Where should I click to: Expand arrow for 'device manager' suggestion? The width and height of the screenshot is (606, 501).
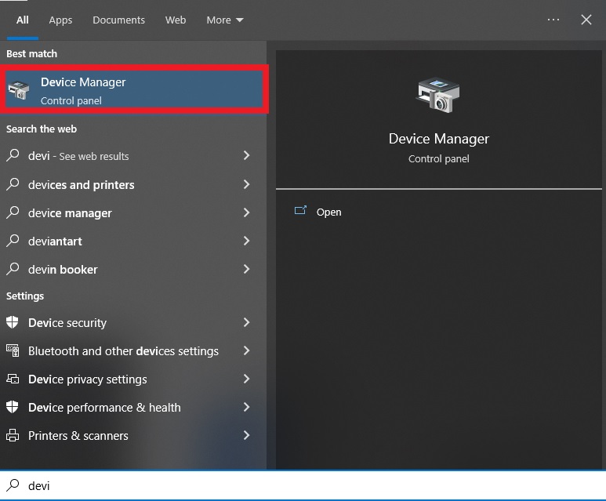click(247, 212)
